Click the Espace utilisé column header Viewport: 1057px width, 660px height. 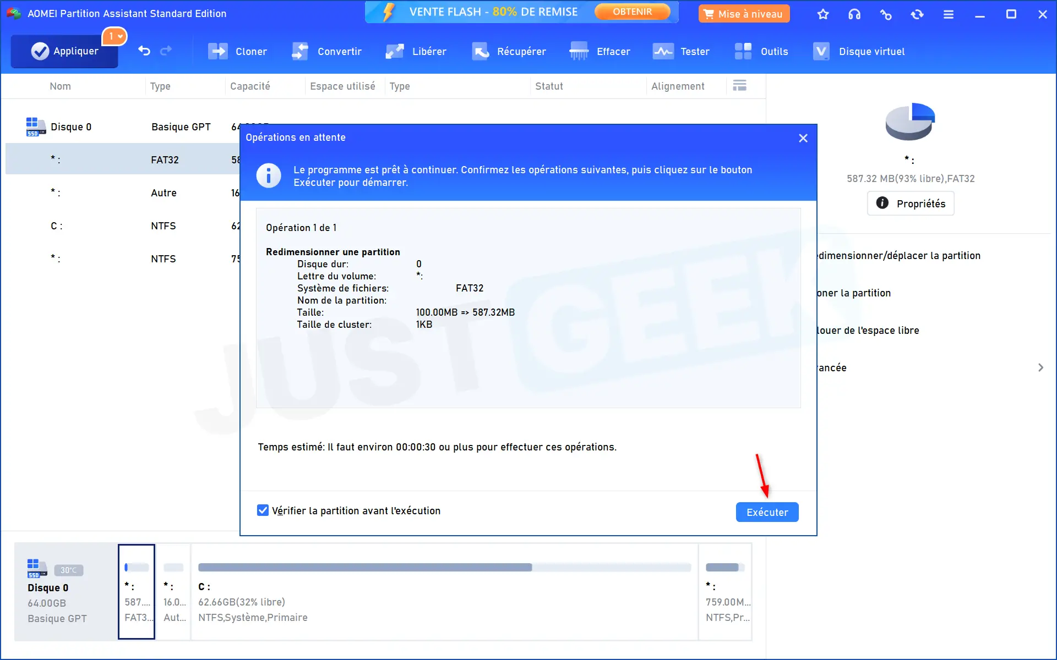click(342, 86)
